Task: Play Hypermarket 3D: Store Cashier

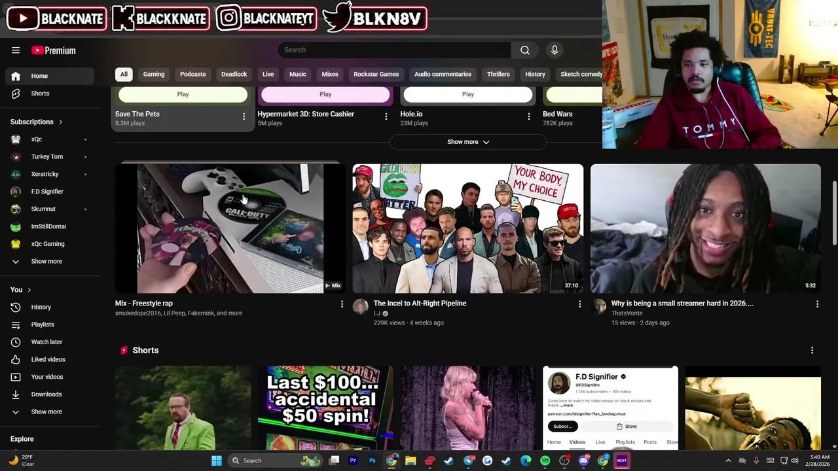Action: coord(325,95)
